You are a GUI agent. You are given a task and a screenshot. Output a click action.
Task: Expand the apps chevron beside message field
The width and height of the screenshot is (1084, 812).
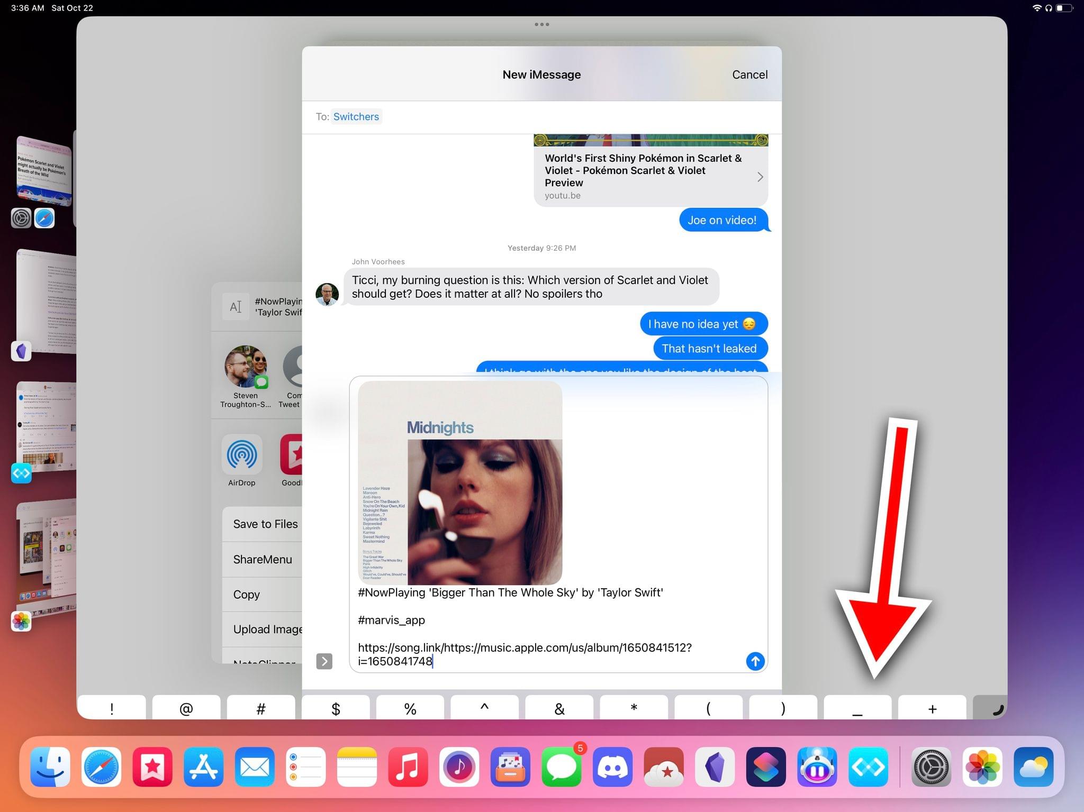click(324, 661)
